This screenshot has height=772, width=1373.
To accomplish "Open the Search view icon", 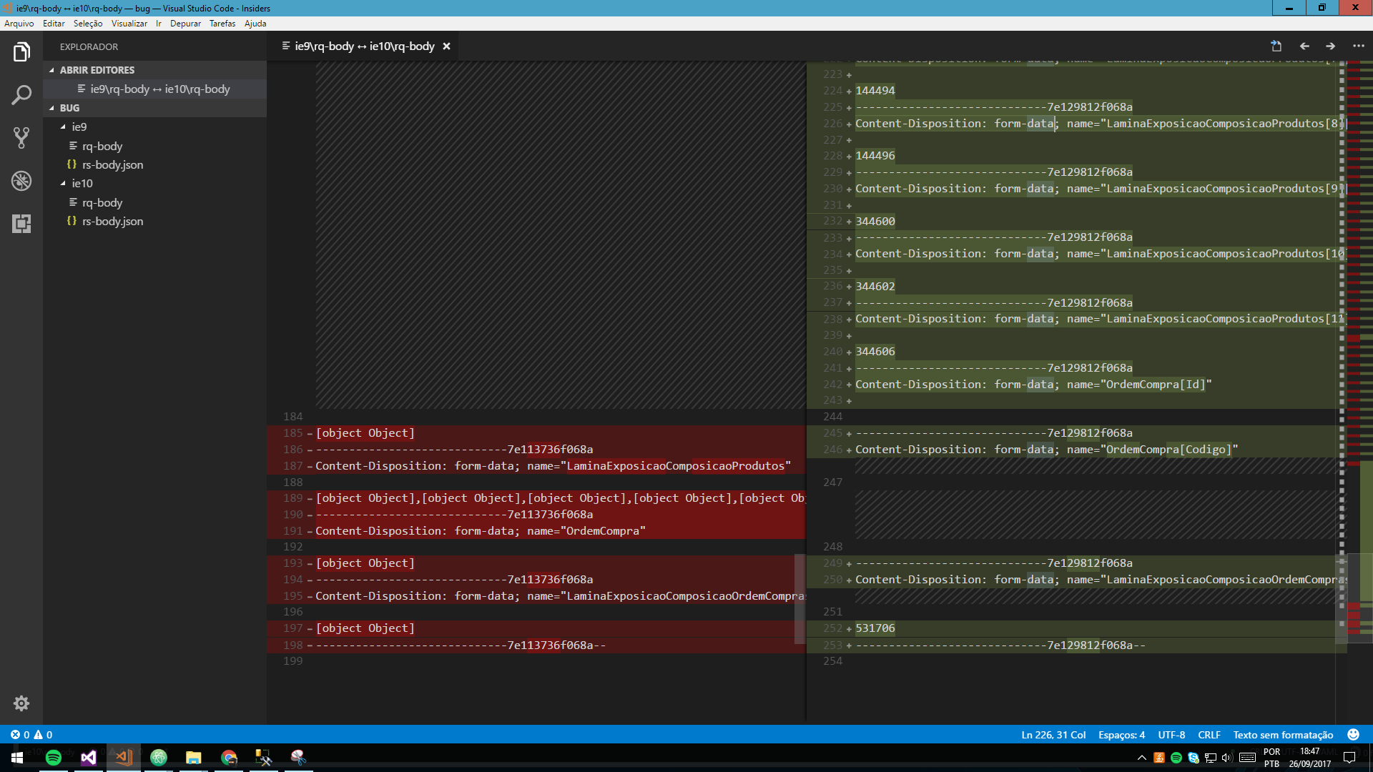I will (x=21, y=94).
